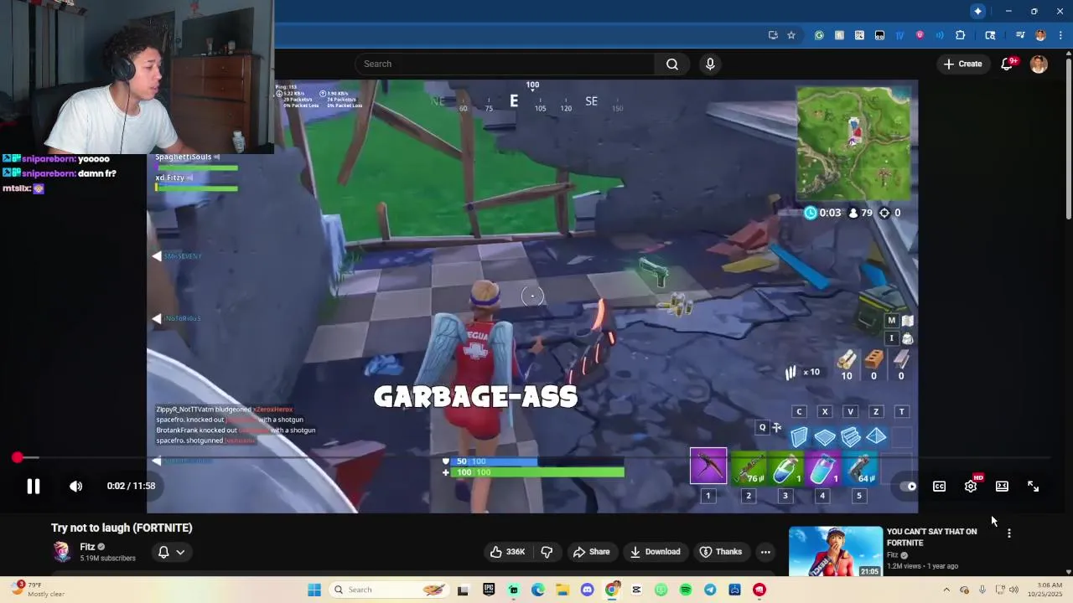This screenshot has height=603, width=1073.
Task: Share this video
Action: pos(591,551)
